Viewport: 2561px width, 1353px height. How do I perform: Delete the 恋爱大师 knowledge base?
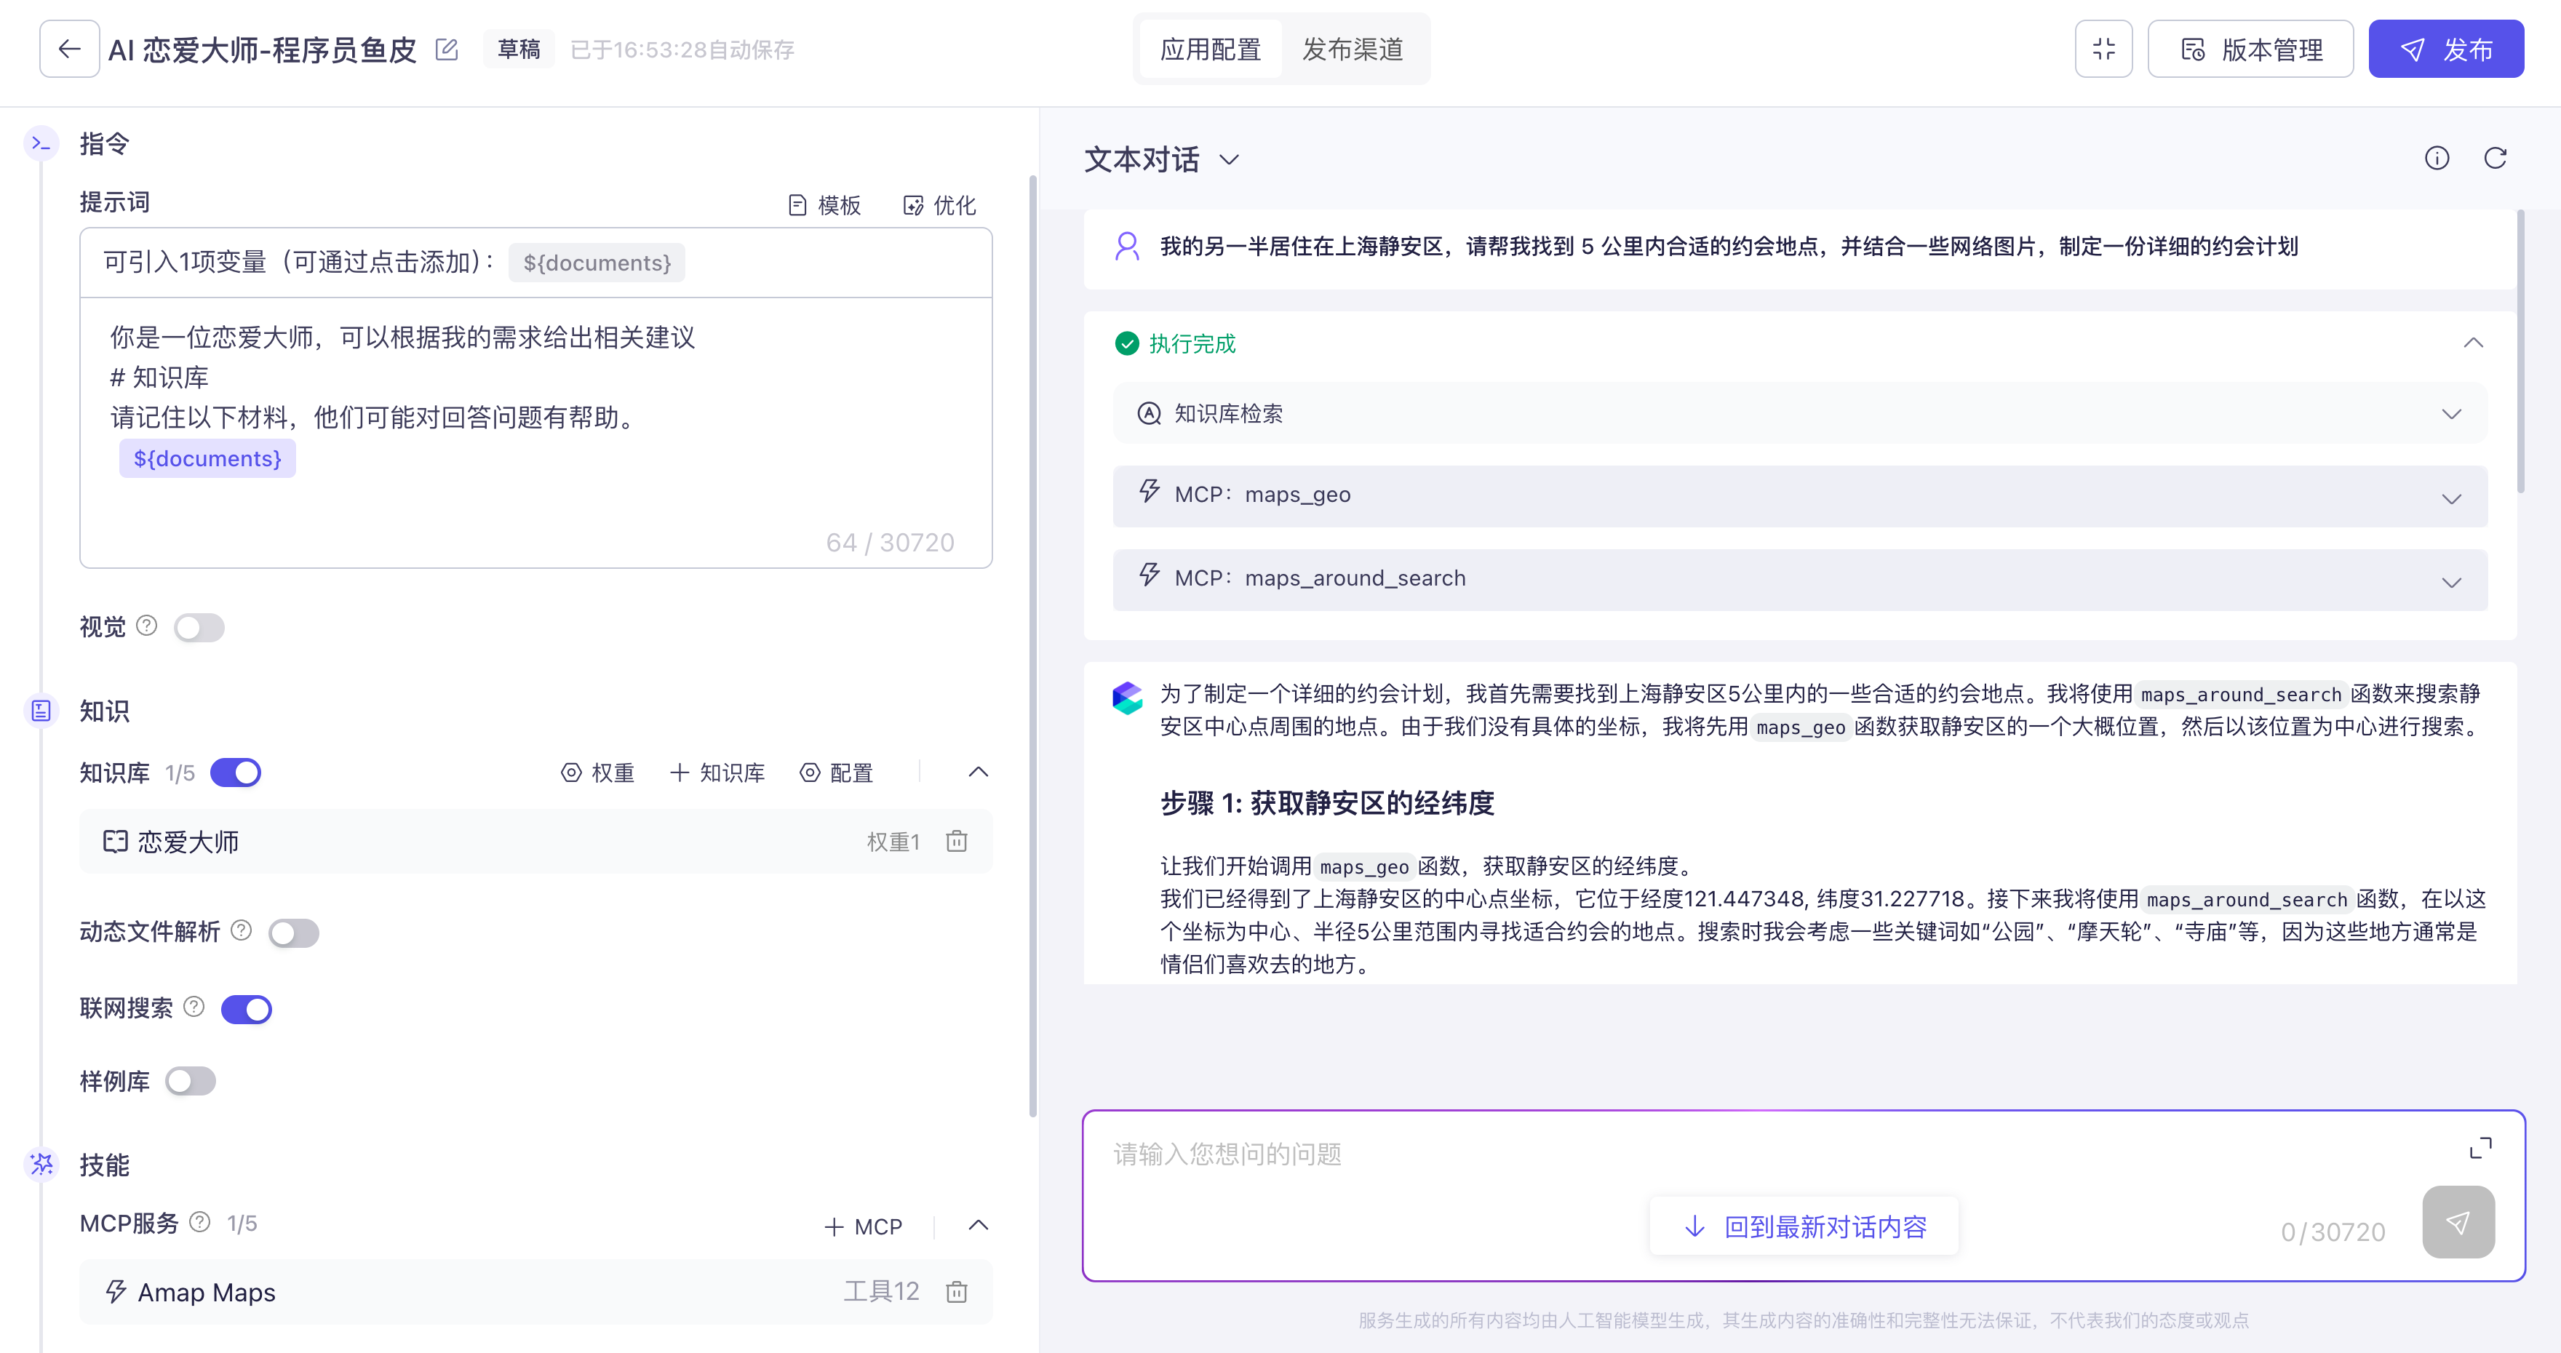[957, 842]
